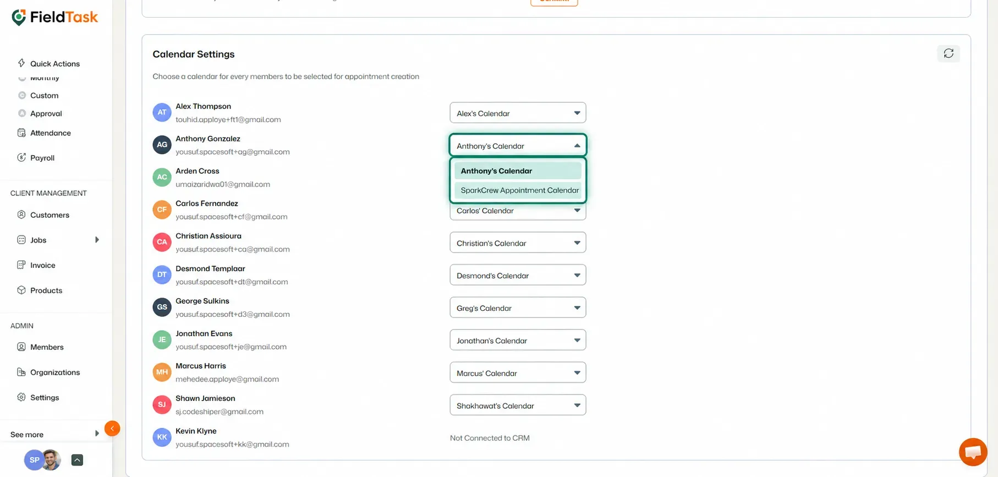Click the 'Not Connected to CRM' text

(x=490, y=438)
